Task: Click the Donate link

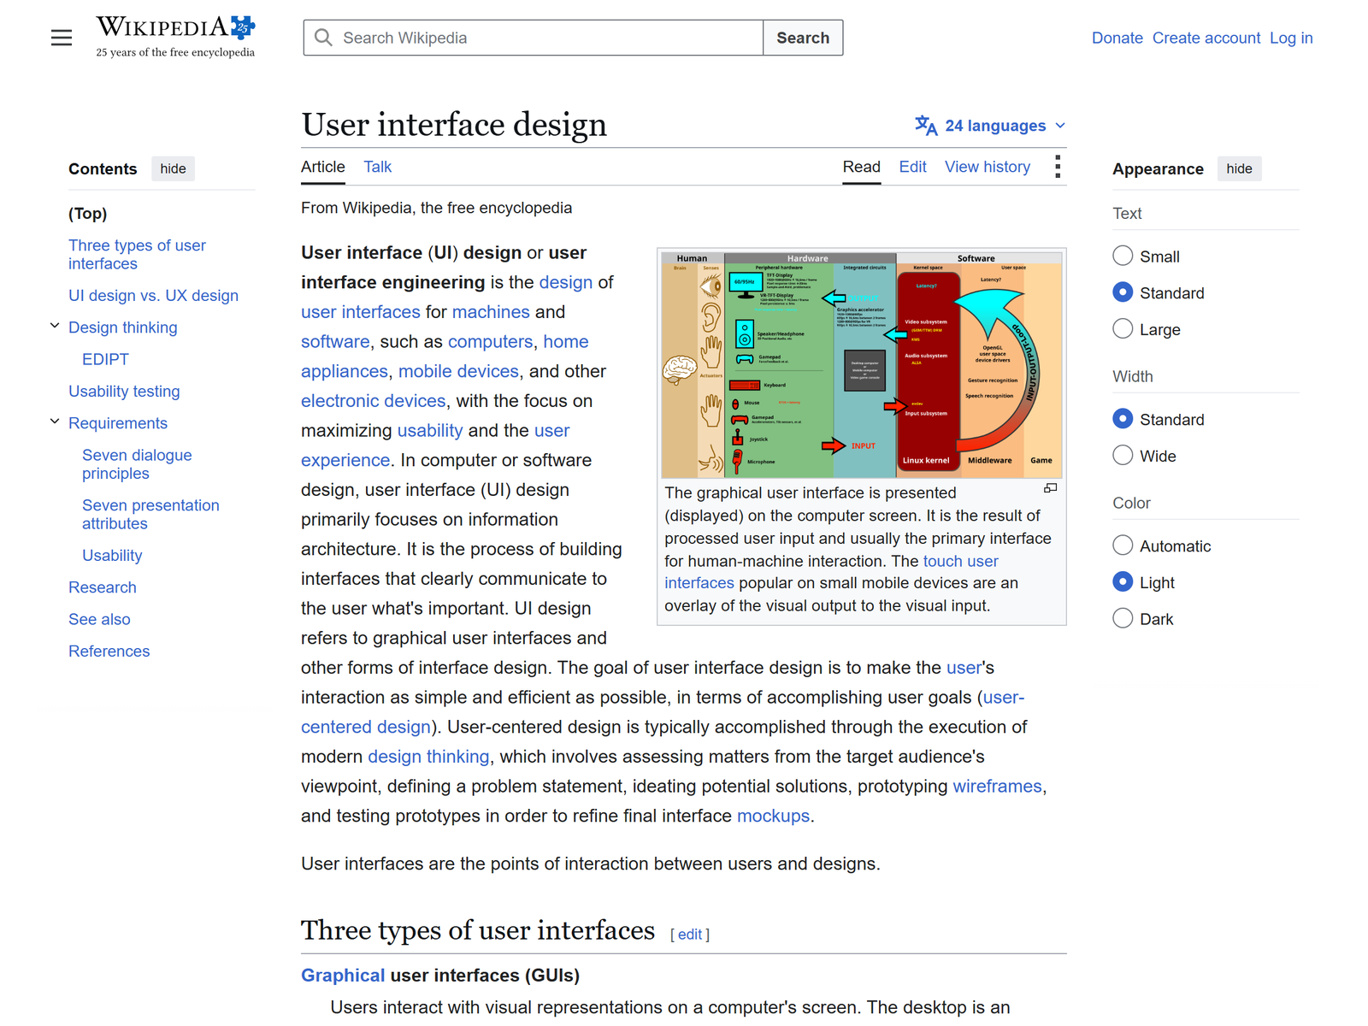Action: coord(1117,38)
